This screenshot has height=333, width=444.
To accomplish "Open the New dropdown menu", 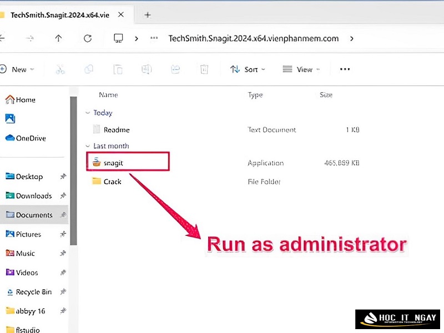I will pyautogui.click(x=17, y=69).
